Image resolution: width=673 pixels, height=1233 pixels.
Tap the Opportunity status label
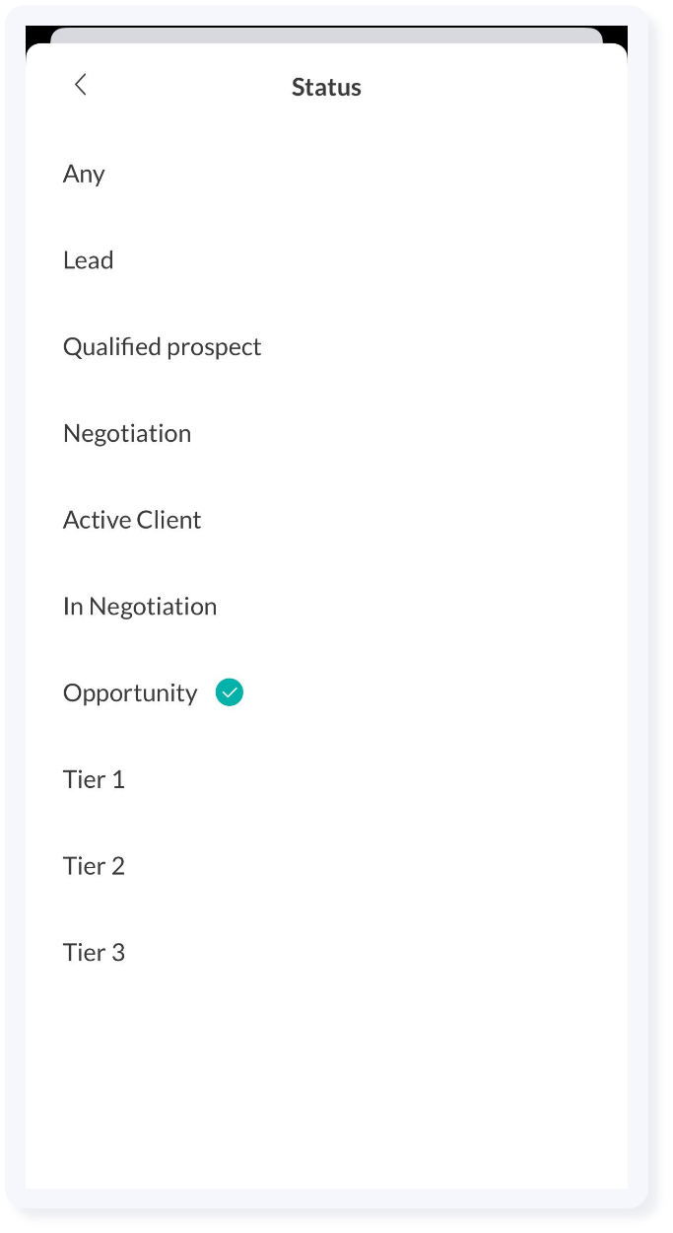coord(130,693)
